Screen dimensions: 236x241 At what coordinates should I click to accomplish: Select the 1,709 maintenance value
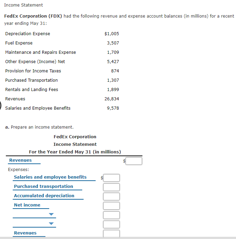(113, 52)
